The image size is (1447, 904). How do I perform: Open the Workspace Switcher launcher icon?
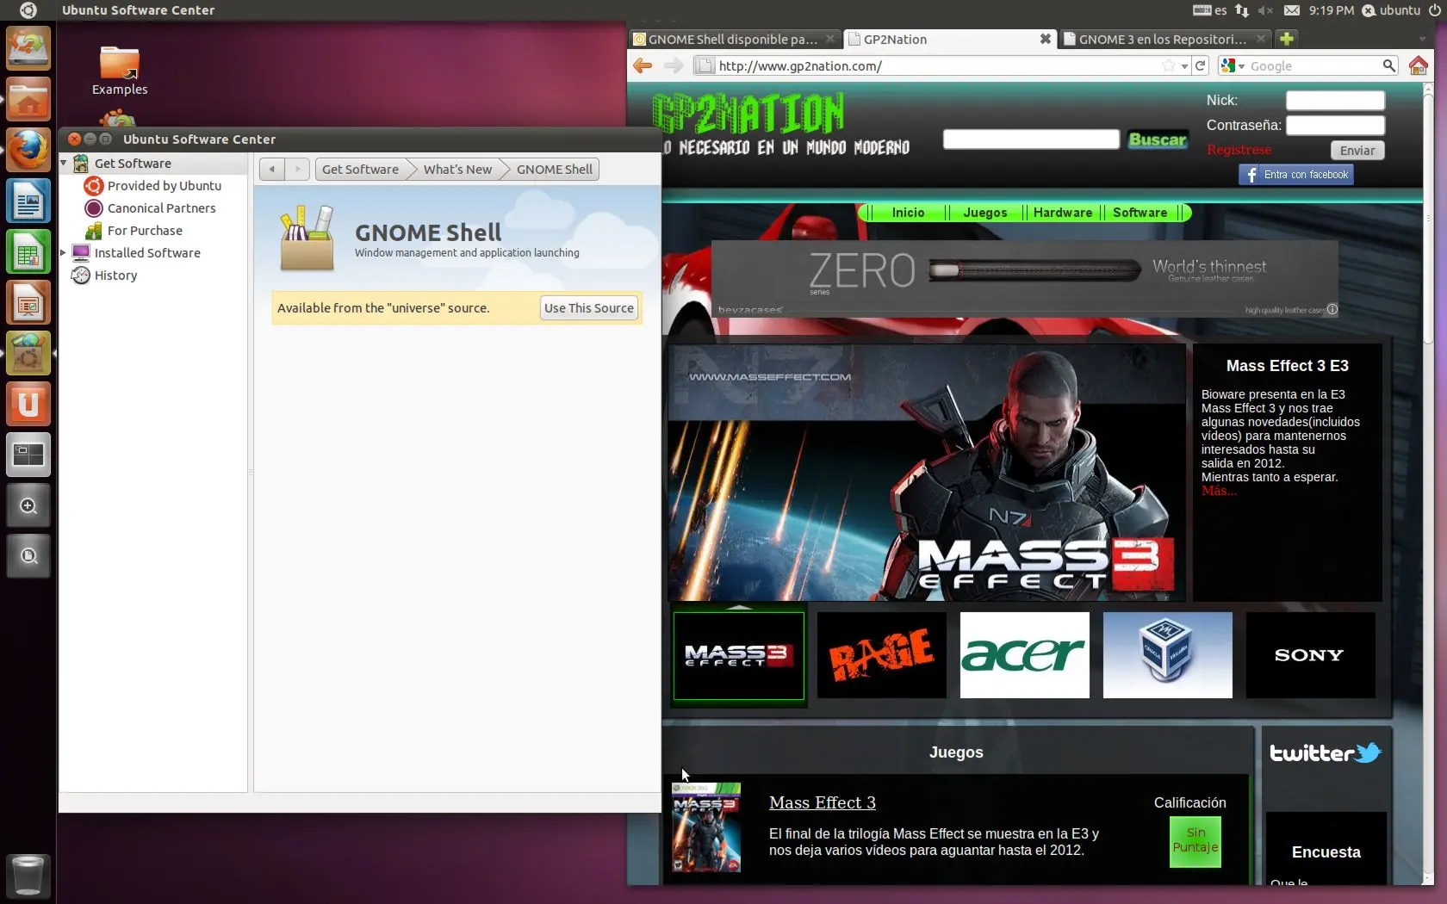click(x=28, y=455)
